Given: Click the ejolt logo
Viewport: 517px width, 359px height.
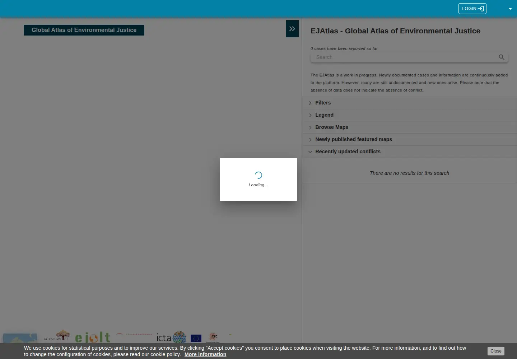Looking at the screenshot, I should pyautogui.click(x=93, y=337).
